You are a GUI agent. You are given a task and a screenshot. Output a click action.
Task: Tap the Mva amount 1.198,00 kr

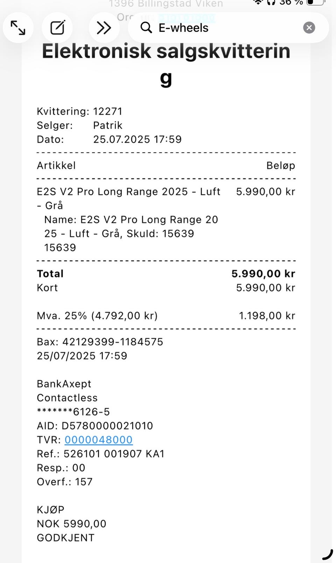[x=267, y=316]
